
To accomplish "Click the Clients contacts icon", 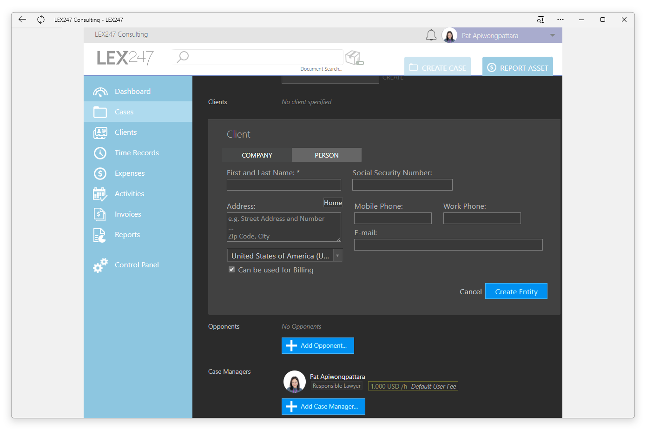I will point(100,132).
